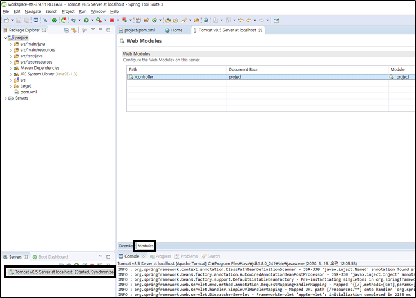Select the /controller path row
Image resolution: width=416 pixels, height=298 pixels.
tap(271, 77)
